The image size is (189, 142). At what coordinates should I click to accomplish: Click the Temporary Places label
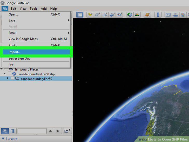pos(27,69)
